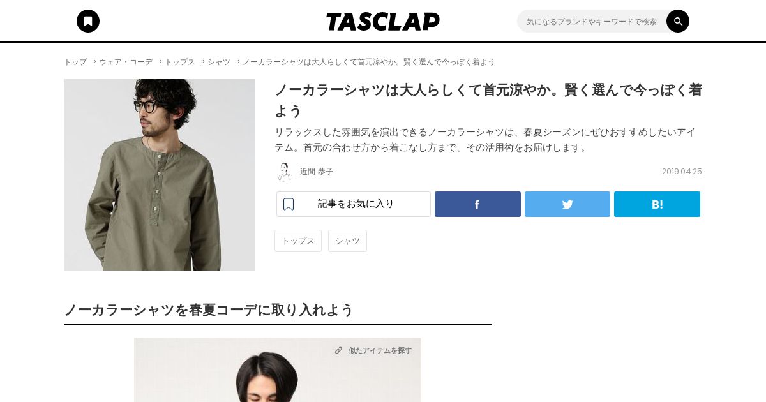Click the link icon beside 似たアイテムを探す

pyautogui.click(x=338, y=350)
